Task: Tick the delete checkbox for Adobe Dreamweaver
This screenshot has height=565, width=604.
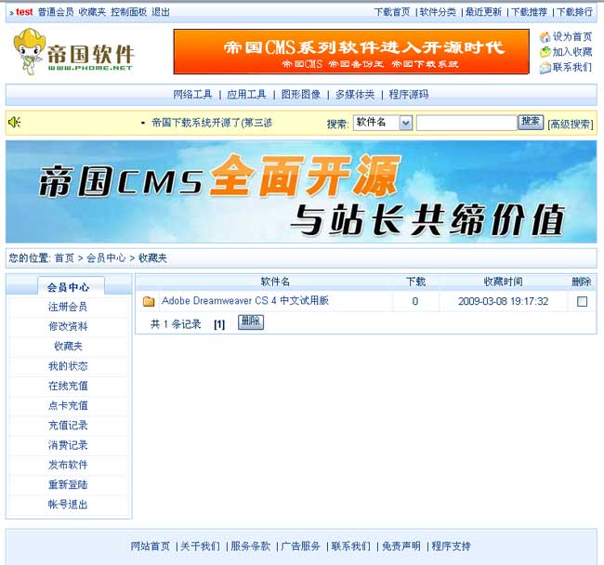Action: pos(582,301)
